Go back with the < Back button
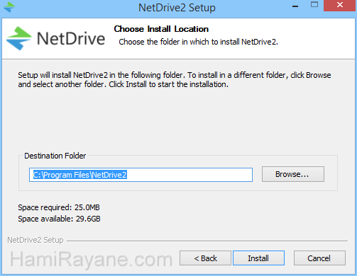The height and width of the screenshot is (276, 357). [x=205, y=258]
